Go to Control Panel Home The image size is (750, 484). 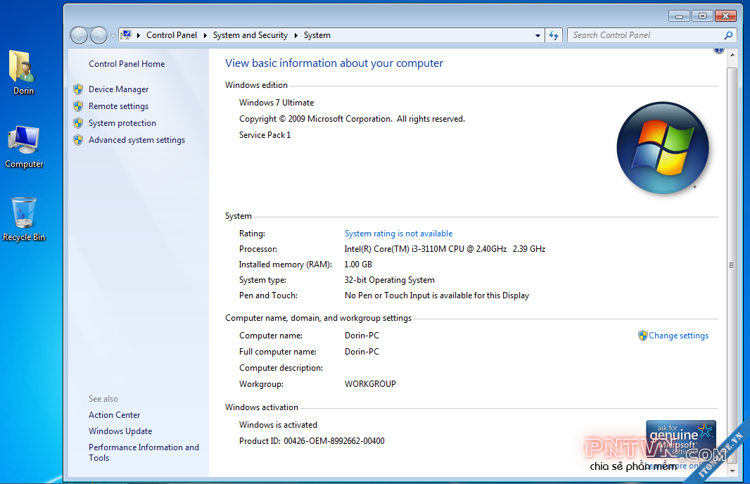coord(127,63)
